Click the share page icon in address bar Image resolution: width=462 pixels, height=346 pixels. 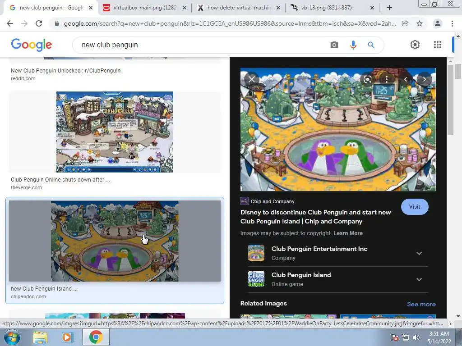[x=405, y=23]
